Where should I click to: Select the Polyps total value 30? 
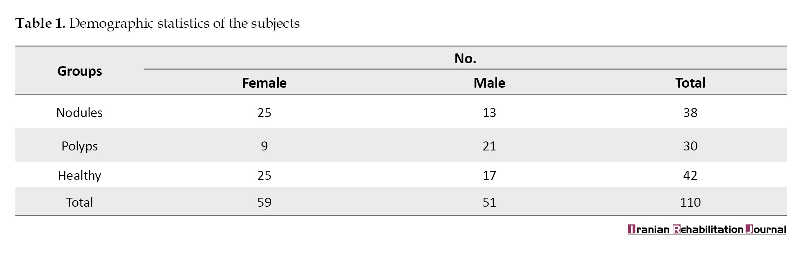690,146
